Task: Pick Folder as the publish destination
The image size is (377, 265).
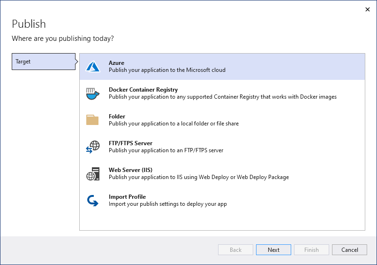Action: 117,117
